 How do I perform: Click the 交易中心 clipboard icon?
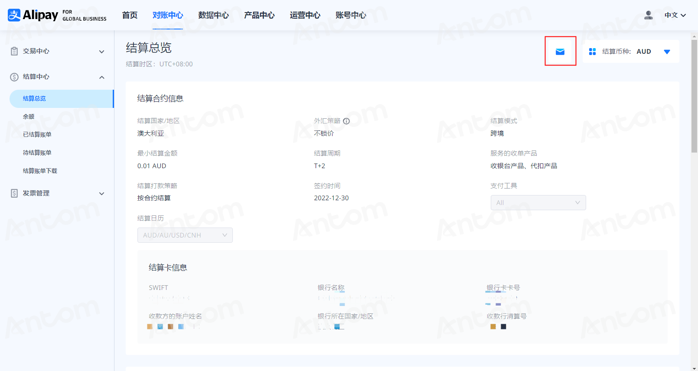[x=14, y=51]
